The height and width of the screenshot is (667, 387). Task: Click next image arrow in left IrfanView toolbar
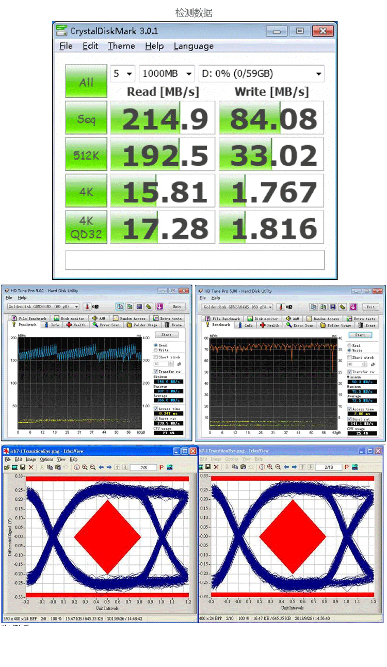pos(109,467)
